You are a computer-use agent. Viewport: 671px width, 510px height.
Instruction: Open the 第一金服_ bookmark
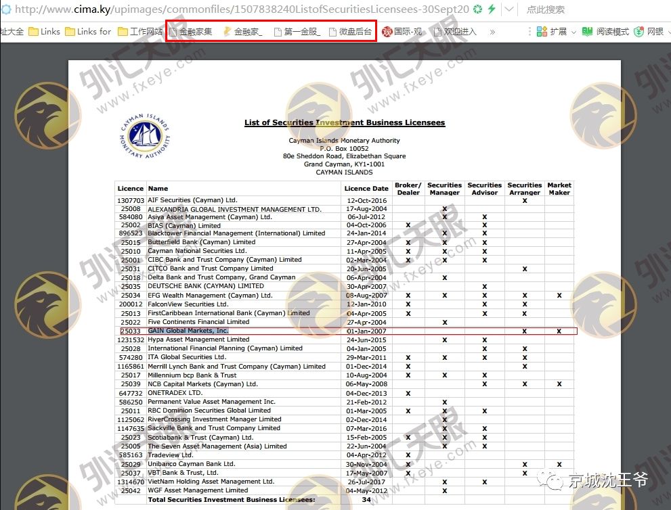[x=297, y=32]
